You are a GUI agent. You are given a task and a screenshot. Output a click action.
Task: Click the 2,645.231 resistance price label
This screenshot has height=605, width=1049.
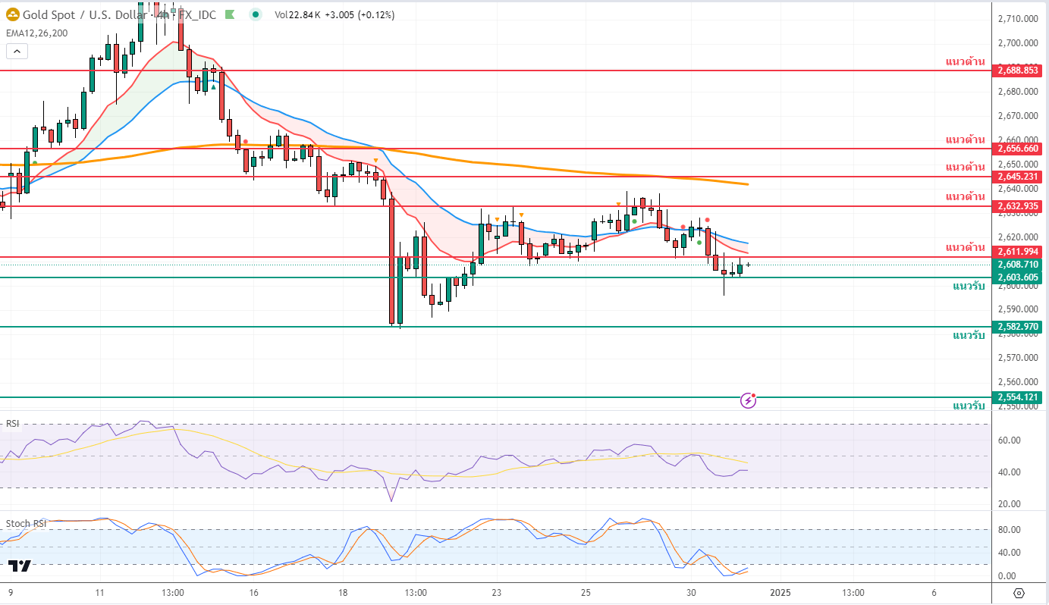(1018, 176)
